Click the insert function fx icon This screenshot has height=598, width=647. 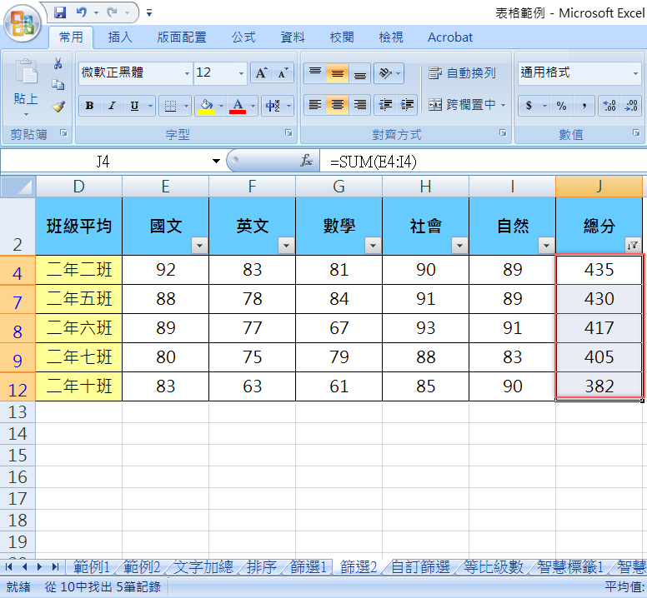point(306,162)
